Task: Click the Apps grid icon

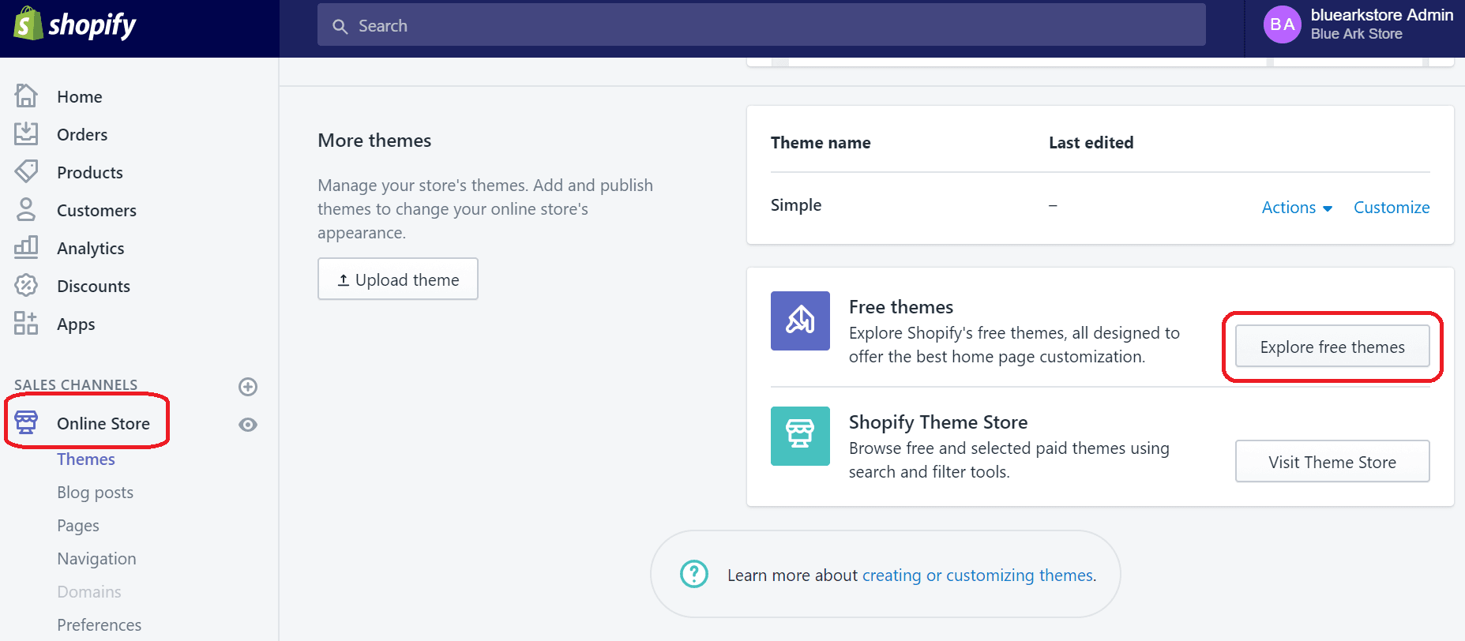Action: [x=26, y=323]
